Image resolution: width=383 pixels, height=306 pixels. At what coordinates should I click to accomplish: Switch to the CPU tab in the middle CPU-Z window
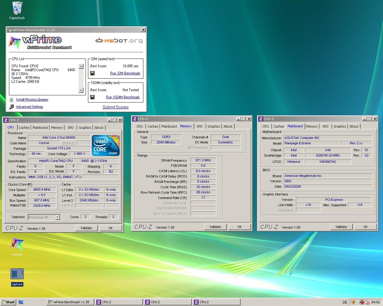(140, 126)
